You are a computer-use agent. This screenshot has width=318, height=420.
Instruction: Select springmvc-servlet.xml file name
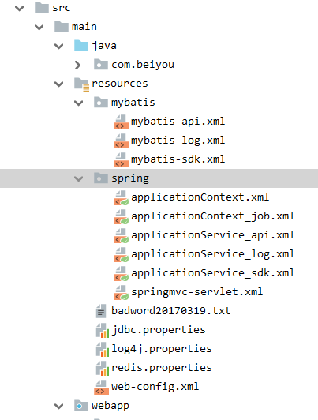coord(196,292)
